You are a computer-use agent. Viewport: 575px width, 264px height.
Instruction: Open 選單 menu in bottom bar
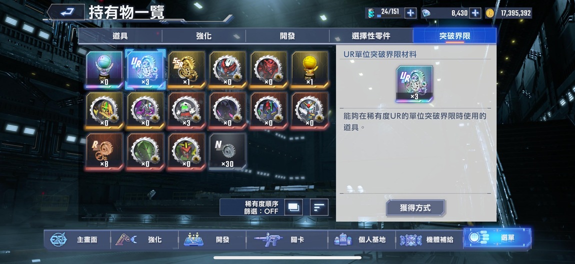497,238
